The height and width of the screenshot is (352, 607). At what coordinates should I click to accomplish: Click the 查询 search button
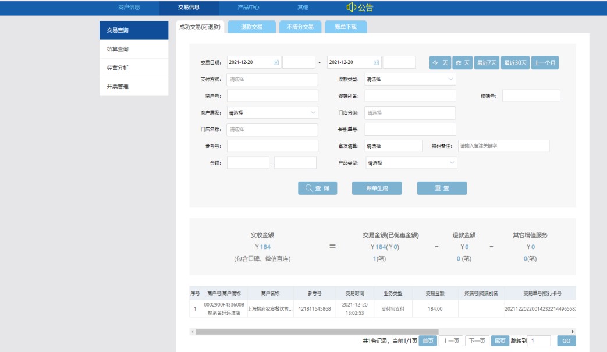tap(317, 188)
